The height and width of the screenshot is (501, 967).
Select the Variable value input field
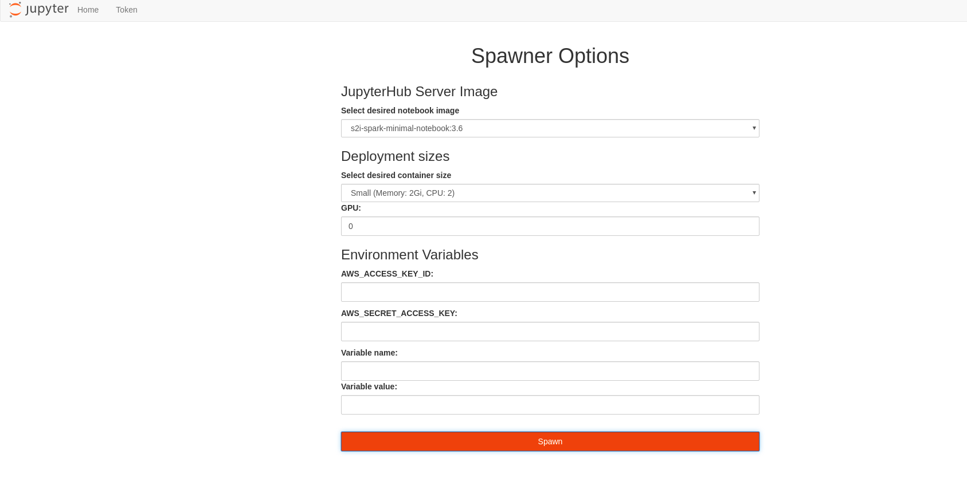tap(550, 405)
